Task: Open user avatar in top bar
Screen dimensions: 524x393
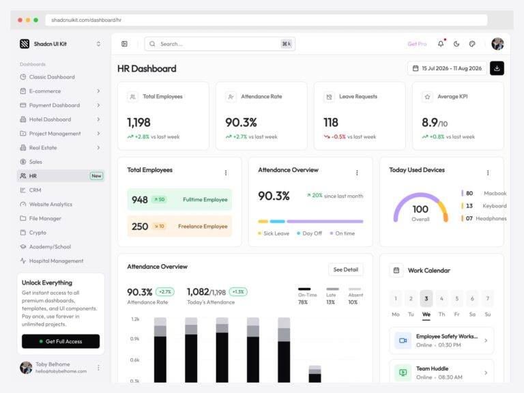Action: point(497,44)
